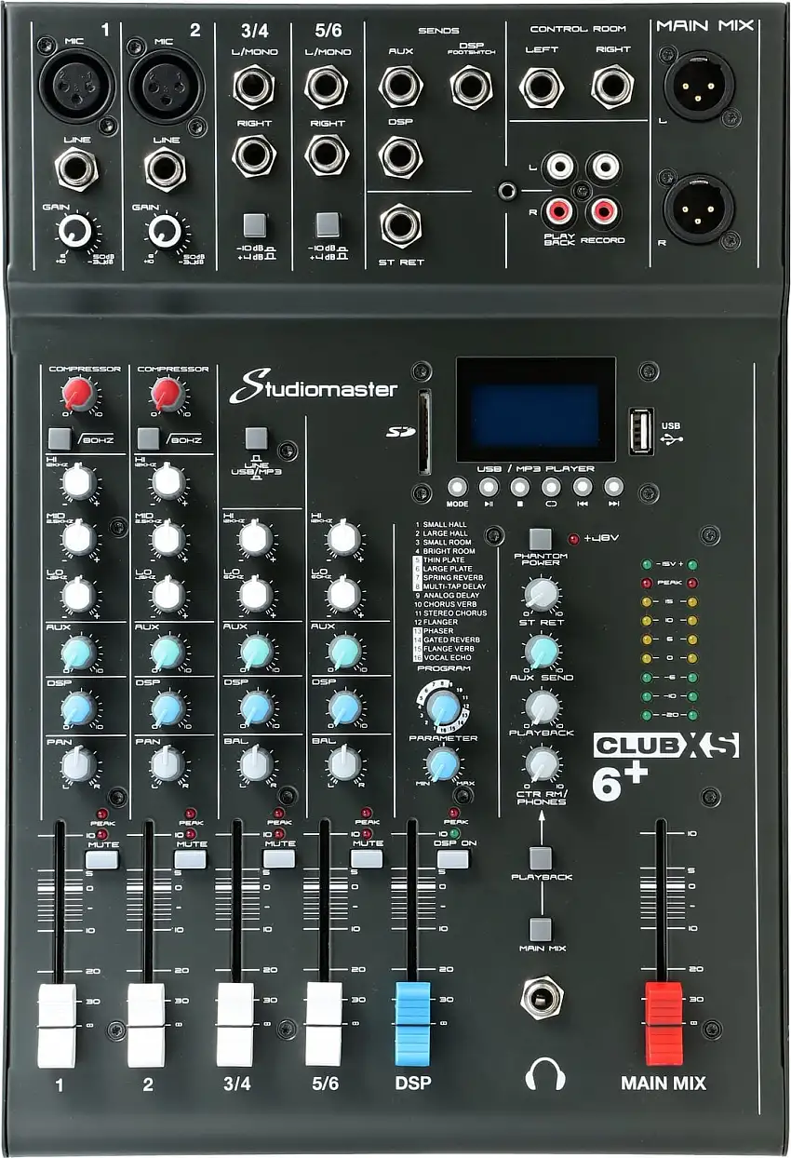Click the DSP footswitch jack
This screenshot has height=1158, width=791.
point(471,87)
